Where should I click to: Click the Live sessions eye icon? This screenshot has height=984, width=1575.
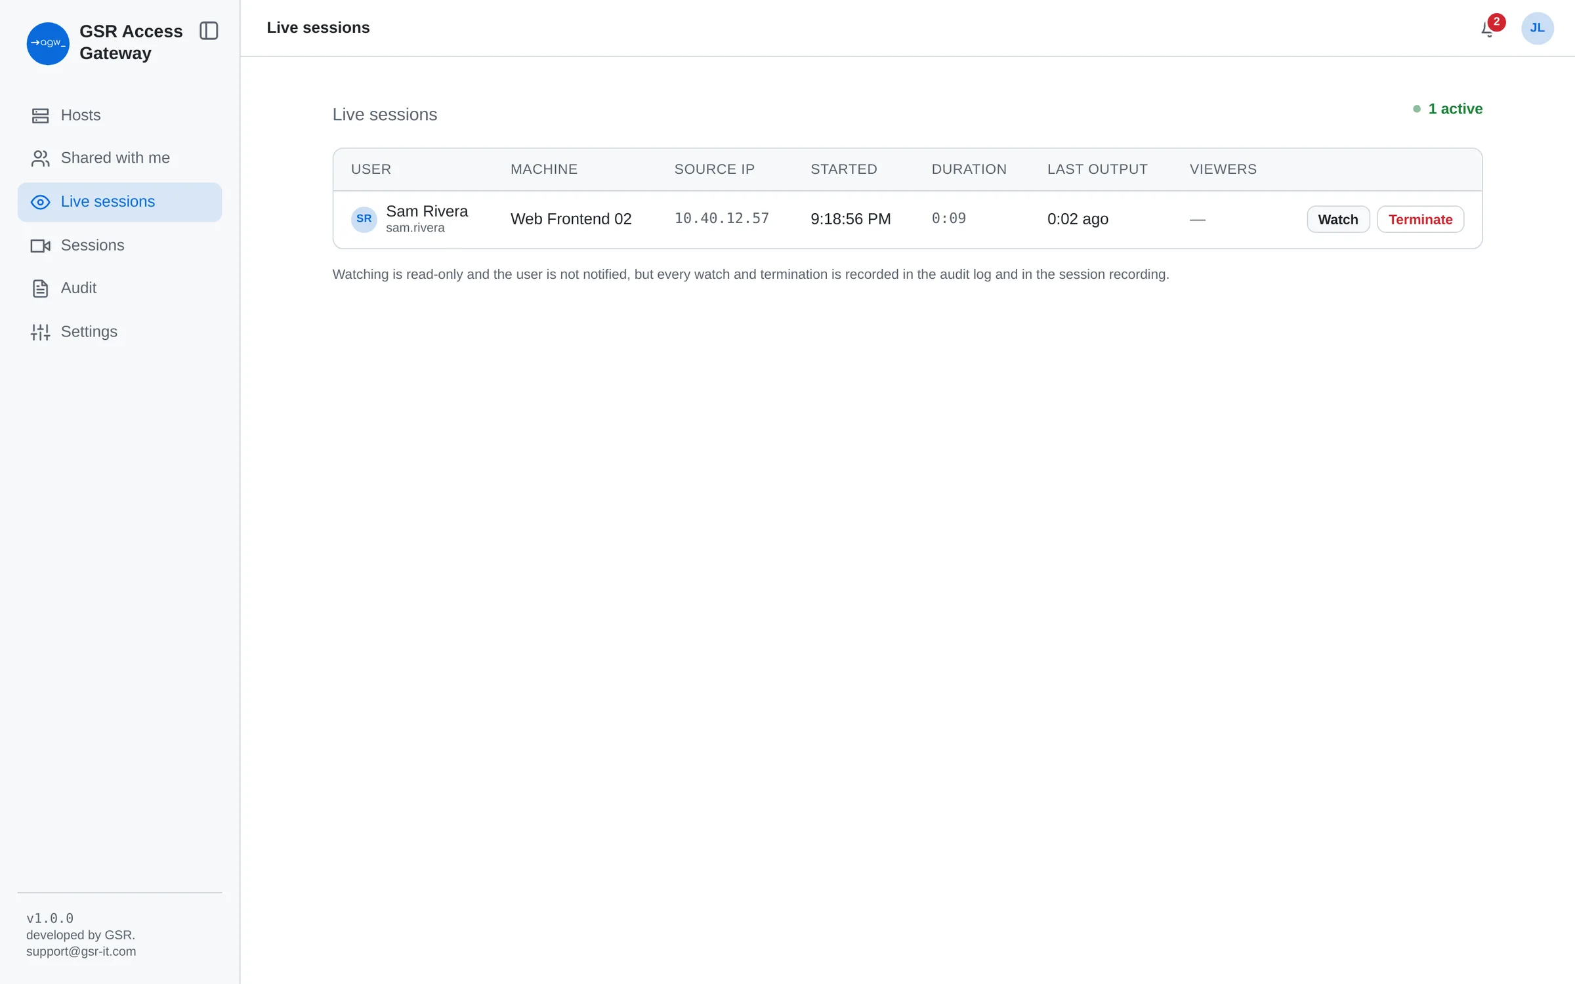click(41, 202)
